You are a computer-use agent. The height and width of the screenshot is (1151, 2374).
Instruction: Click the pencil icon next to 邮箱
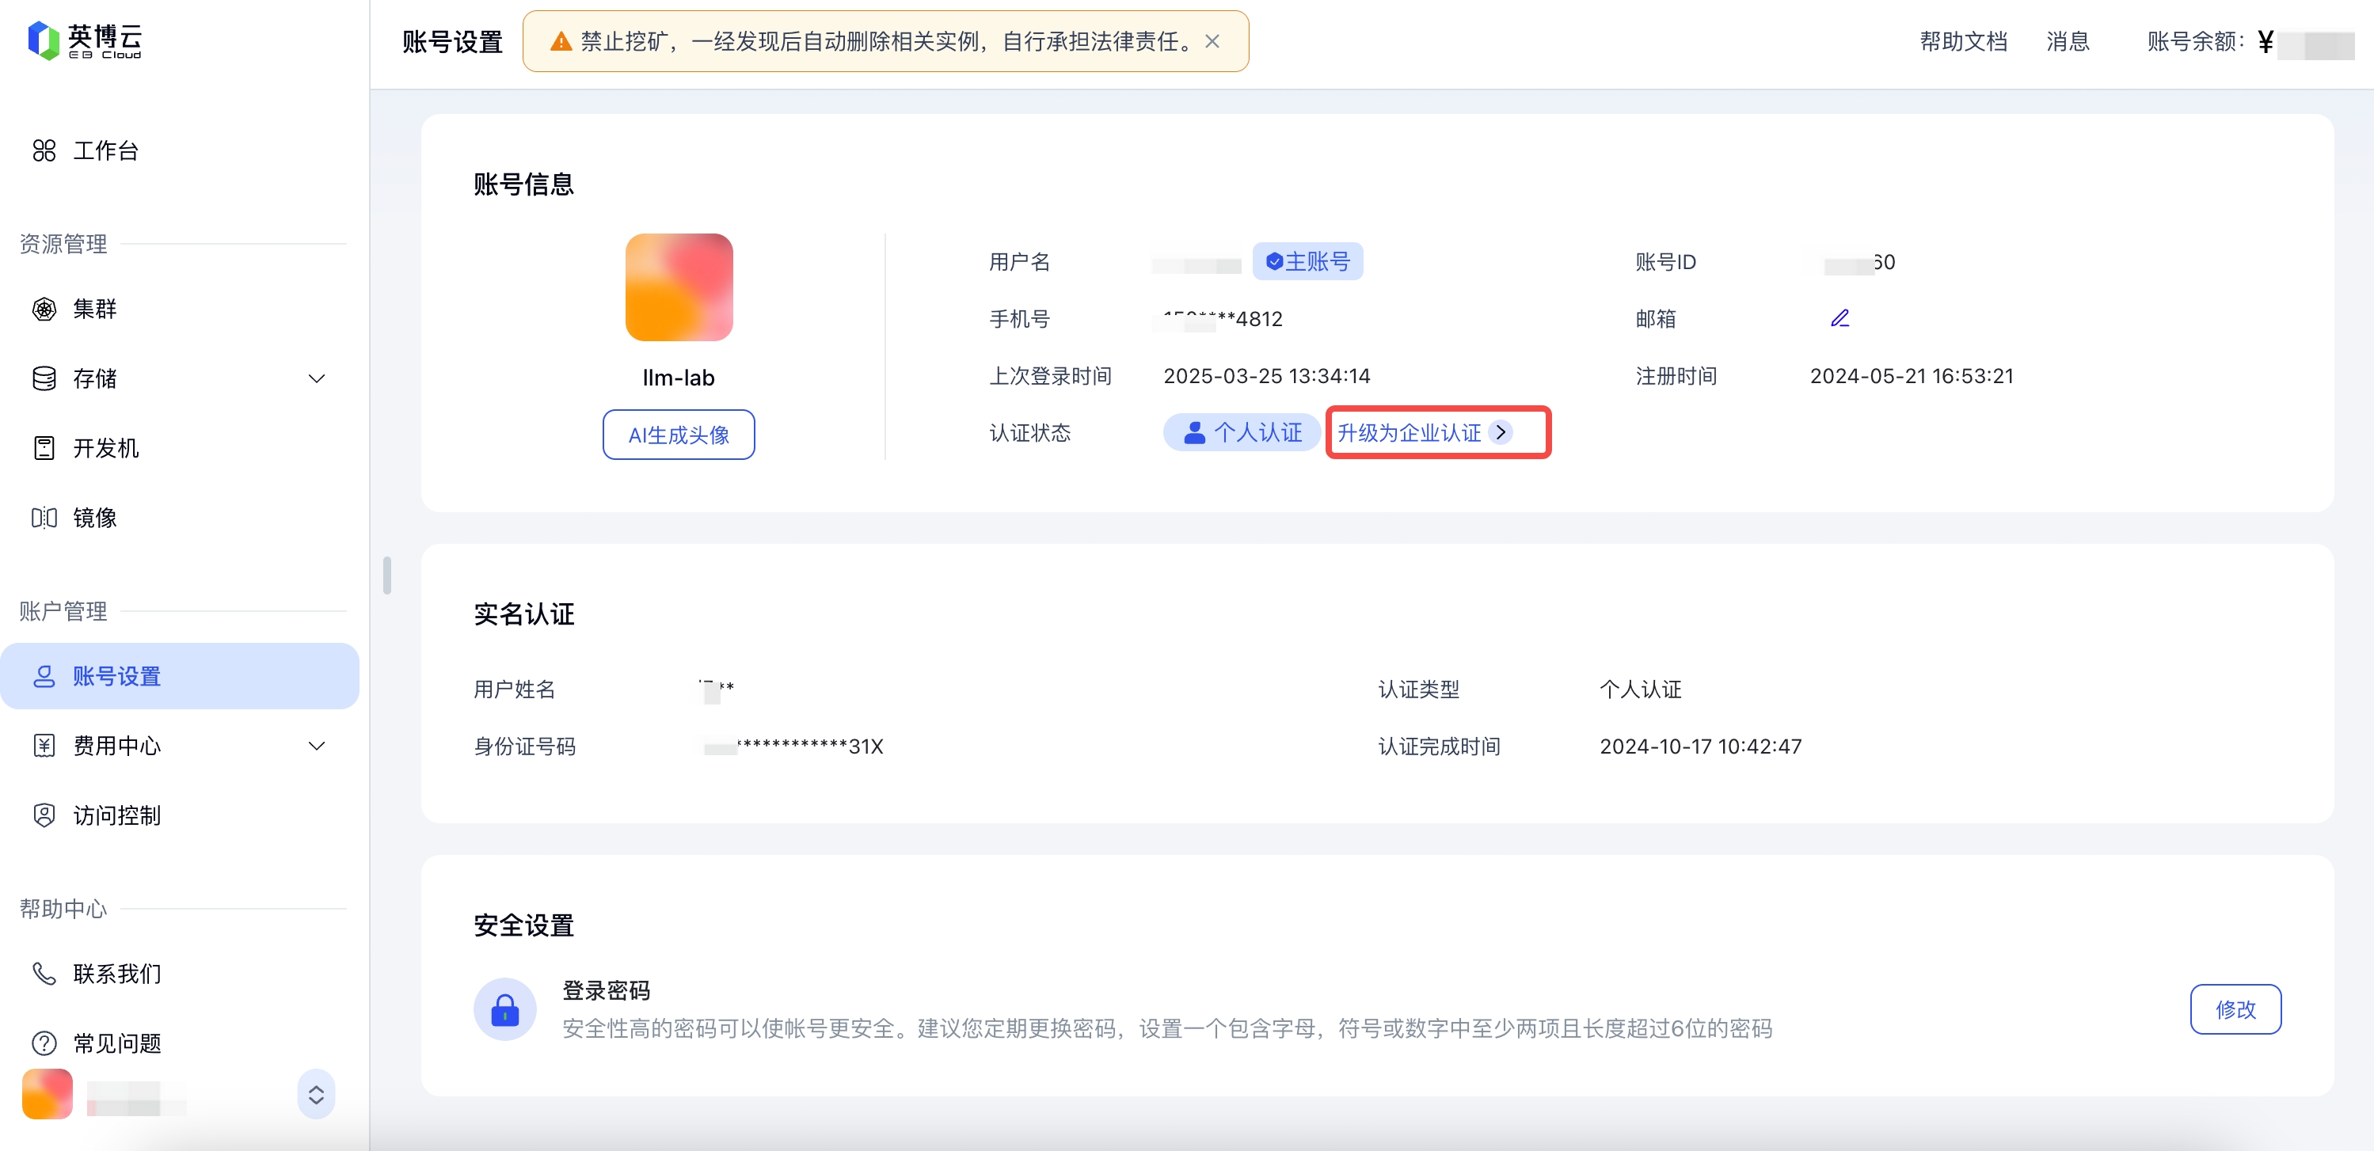pos(1839,319)
